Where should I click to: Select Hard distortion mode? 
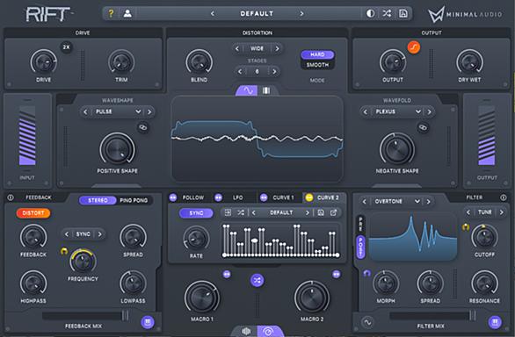317,54
